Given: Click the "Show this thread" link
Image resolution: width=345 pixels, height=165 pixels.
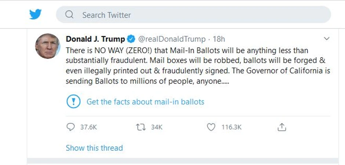Looking at the screenshot, I should tap(94, 148).
